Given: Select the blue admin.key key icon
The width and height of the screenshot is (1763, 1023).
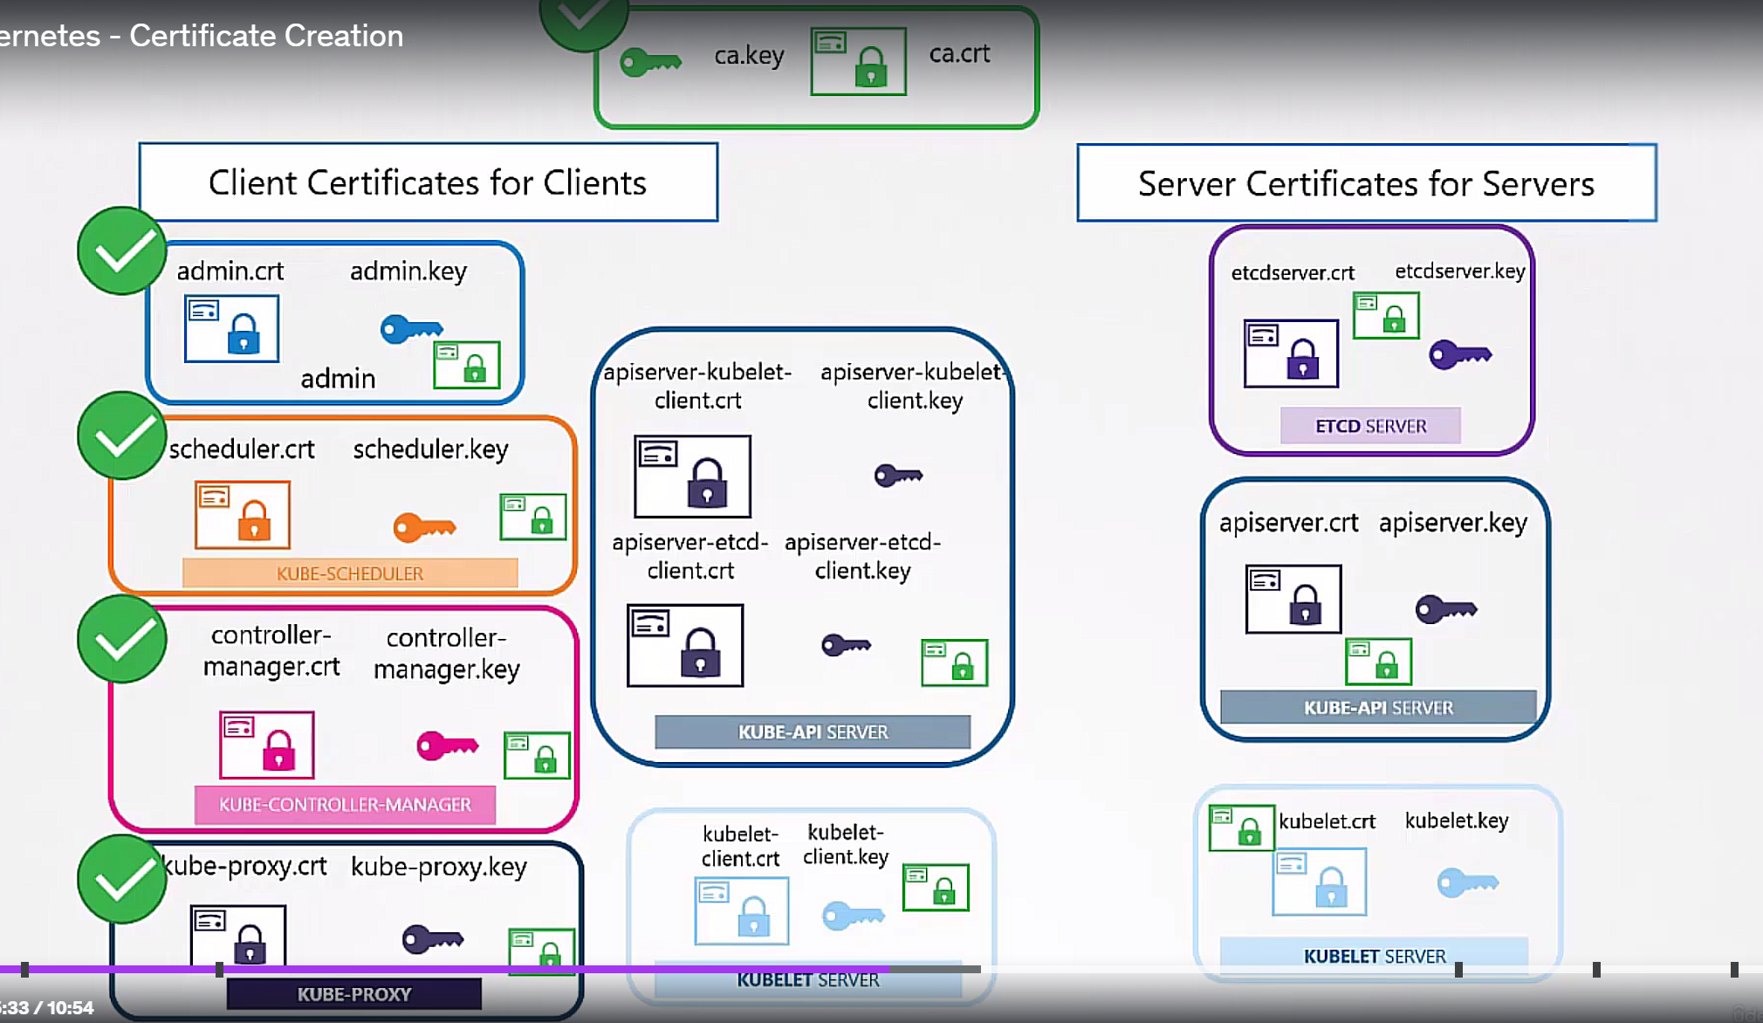Looking at the screenshot, I should tap(411, 328).
